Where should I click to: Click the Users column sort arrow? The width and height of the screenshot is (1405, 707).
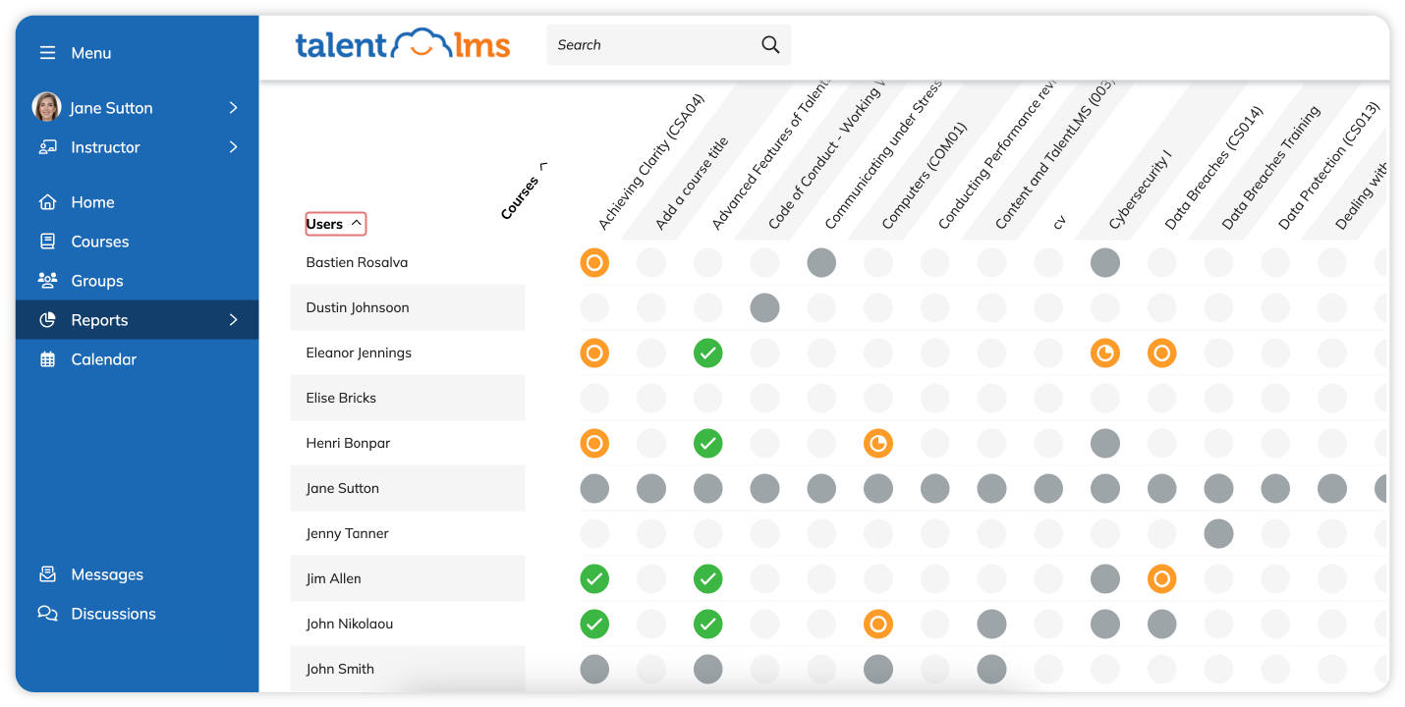[x=355, y=223]
